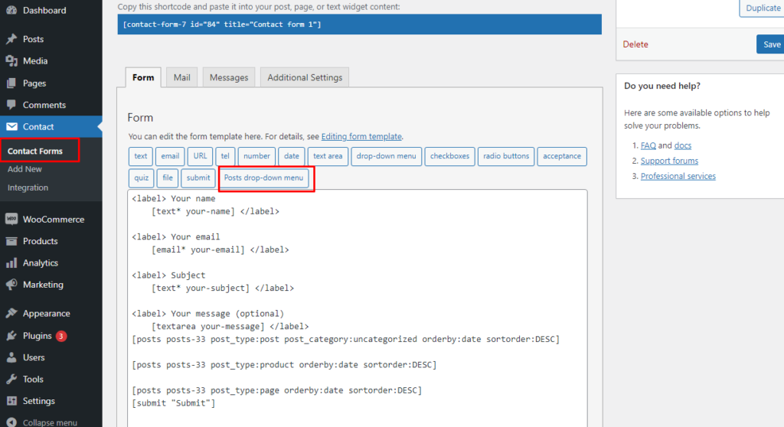
Task: Go to WooCommerce menu label
Action: click(x=54, y=220)
